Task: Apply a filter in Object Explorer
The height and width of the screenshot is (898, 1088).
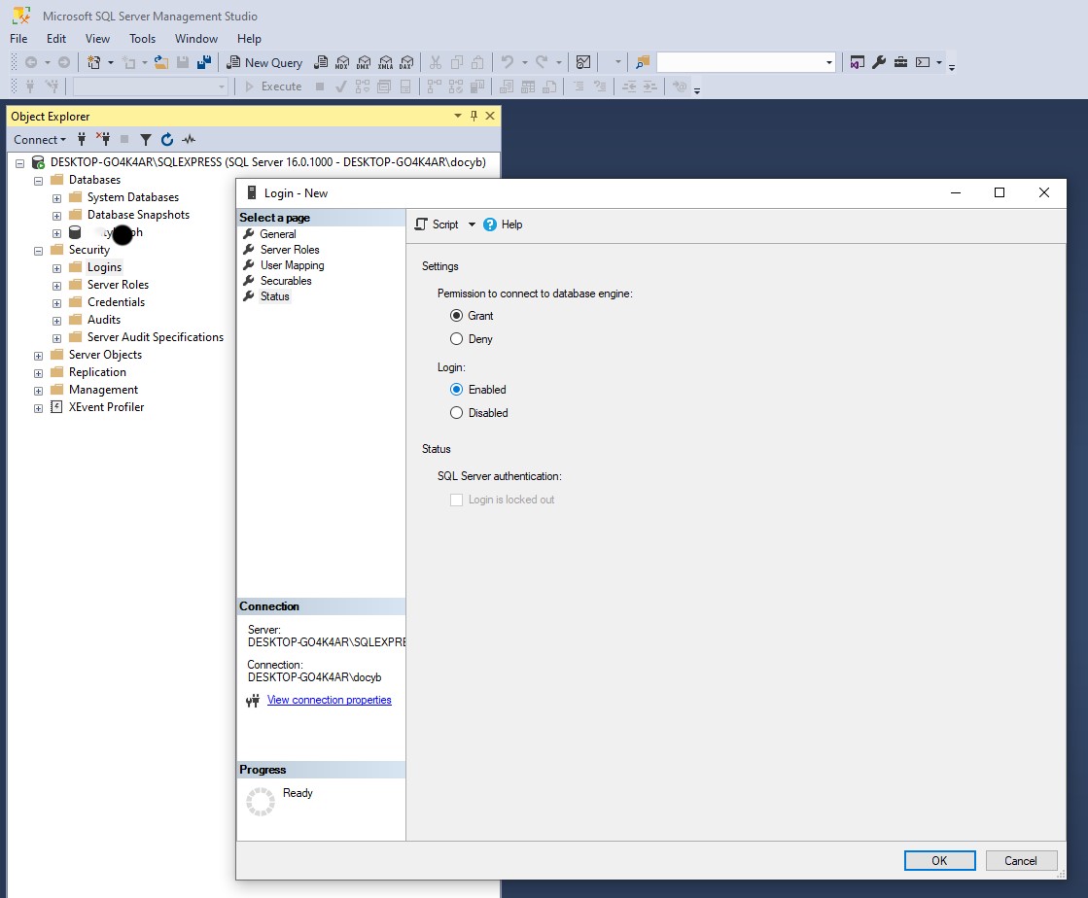Action: tap(145, 139)
